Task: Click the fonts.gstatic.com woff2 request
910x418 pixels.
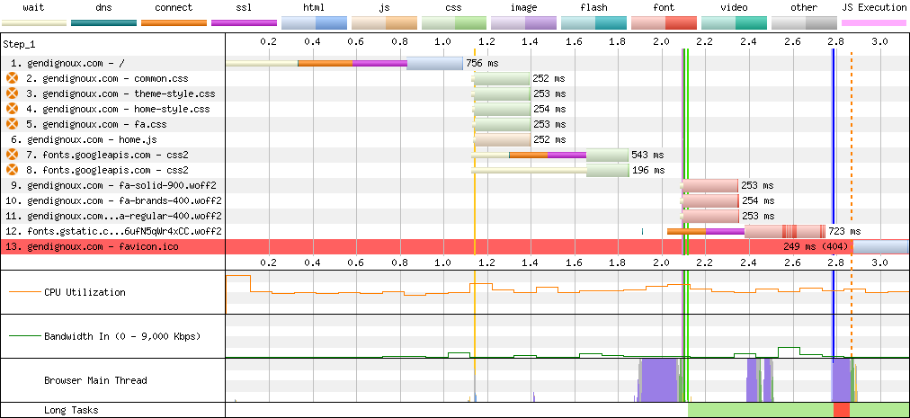Action: 124,231
